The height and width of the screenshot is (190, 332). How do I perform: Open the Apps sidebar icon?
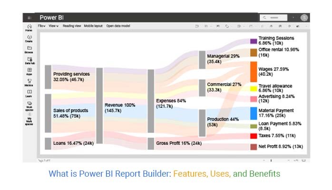tap(29, 71)
